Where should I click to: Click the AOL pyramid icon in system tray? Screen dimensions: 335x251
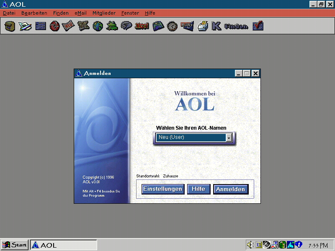[290, 245]
